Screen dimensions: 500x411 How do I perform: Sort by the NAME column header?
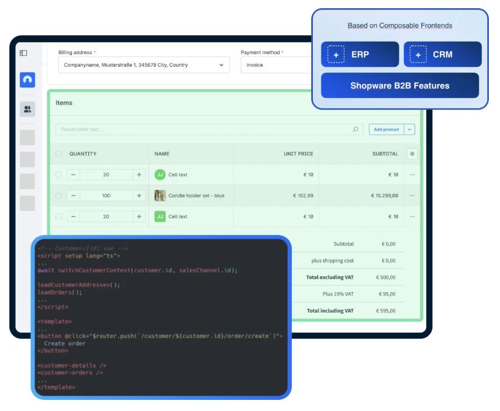pos(162,154)
